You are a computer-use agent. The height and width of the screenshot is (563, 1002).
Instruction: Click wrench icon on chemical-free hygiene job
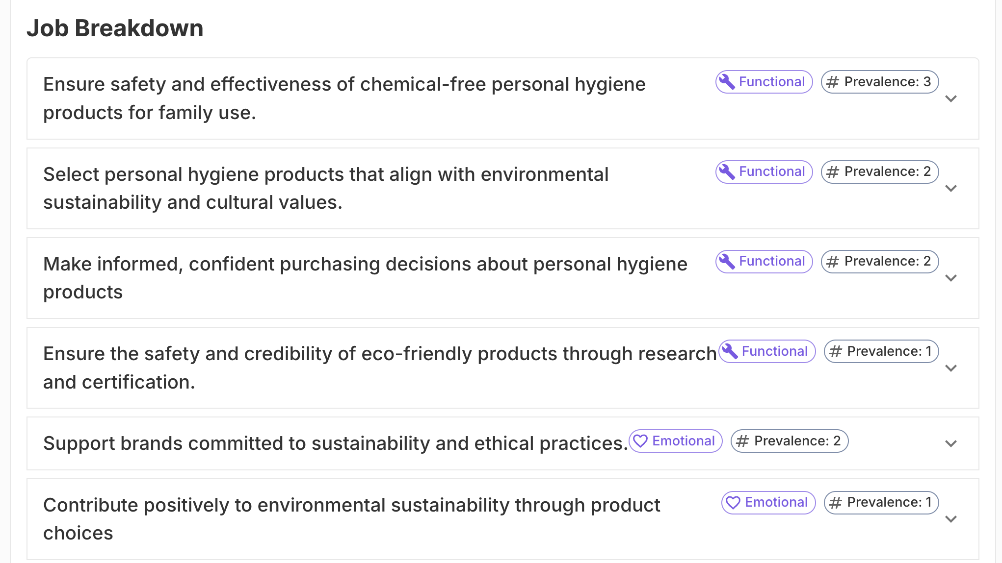point(727,82)
